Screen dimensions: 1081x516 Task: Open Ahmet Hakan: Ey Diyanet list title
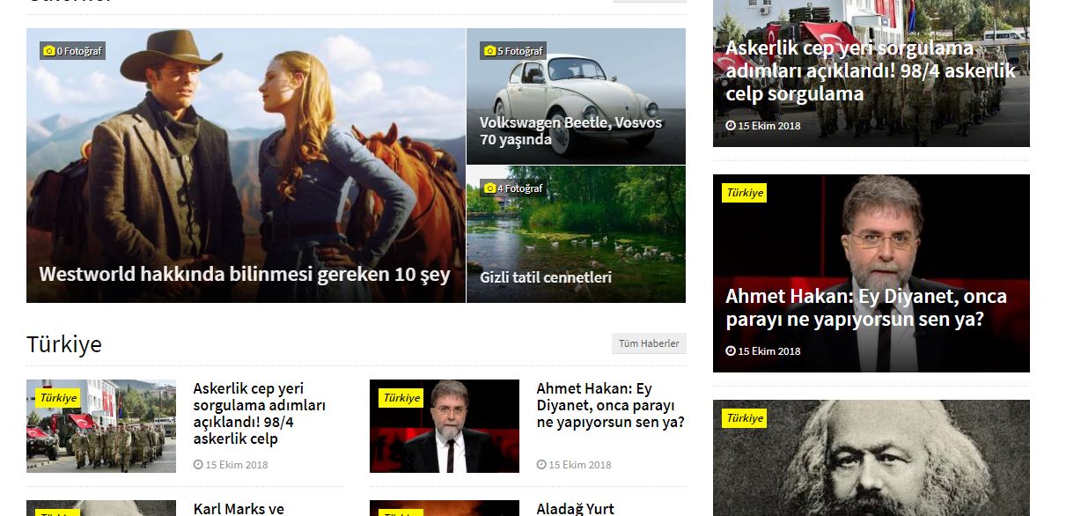click(610, 405)
